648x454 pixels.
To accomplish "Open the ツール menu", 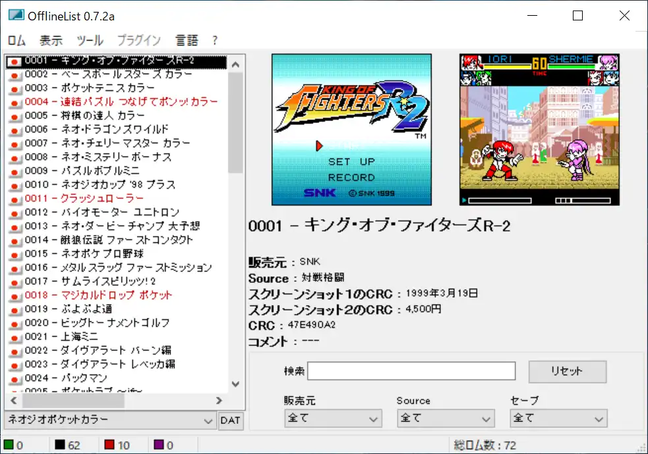I will (x=90, y=39).
